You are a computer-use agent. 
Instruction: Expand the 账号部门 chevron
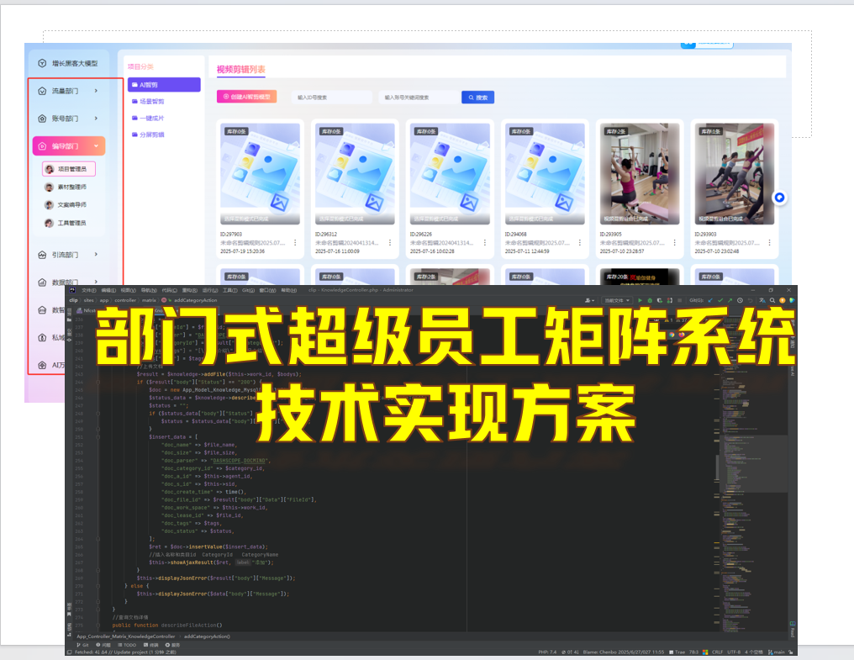[96, 119]
